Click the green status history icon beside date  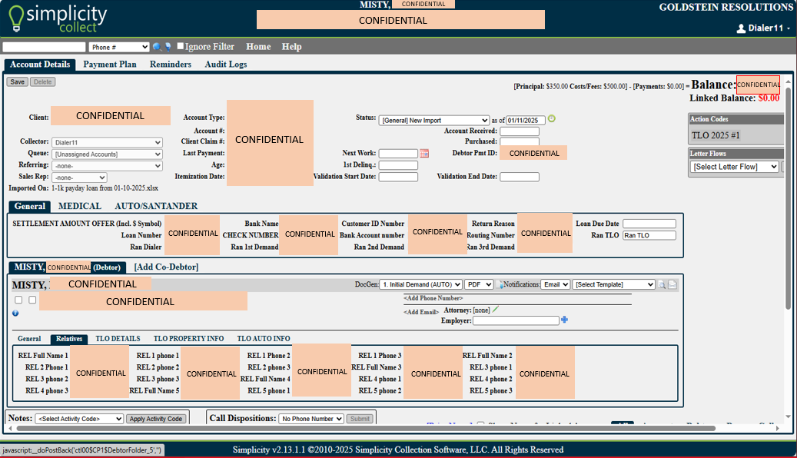click(x=551, y=119)
